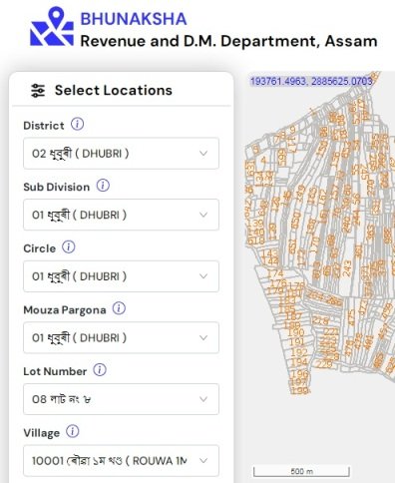Click the Bhunaksha logo icon
The width and height of the screenshot is (395, 483).
pos(52,26)
